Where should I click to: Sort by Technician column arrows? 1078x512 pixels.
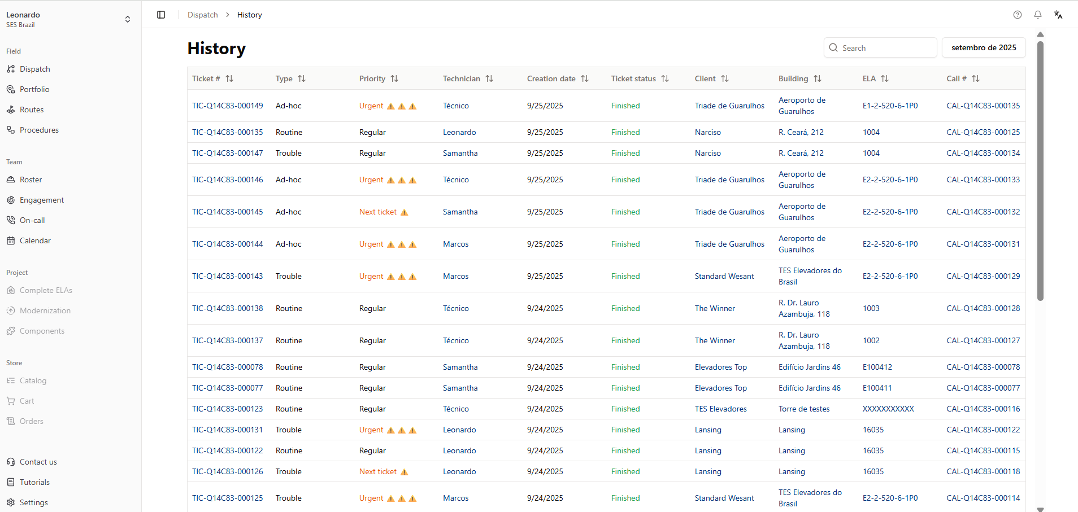coord(489,79)
